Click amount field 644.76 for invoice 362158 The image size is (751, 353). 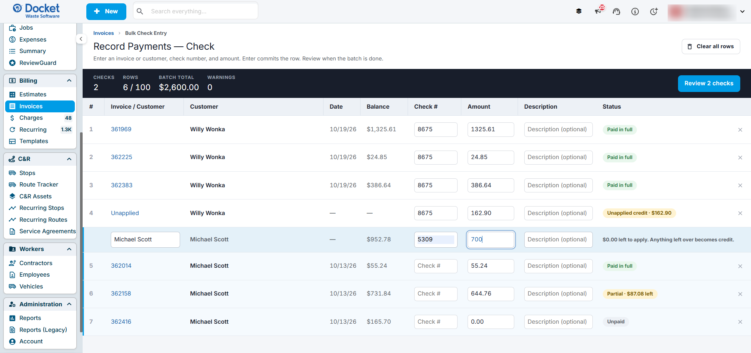tap(491, 294)
